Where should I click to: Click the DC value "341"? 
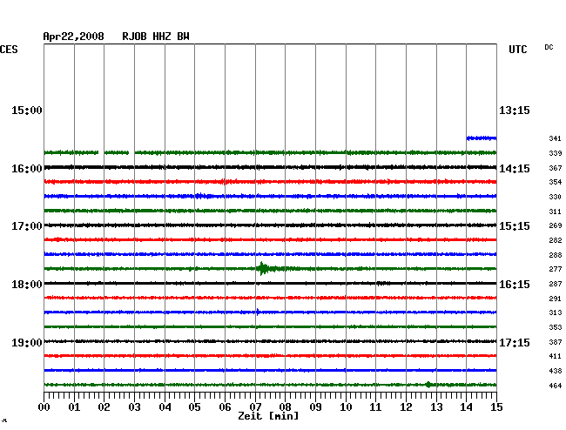(556, 138)
